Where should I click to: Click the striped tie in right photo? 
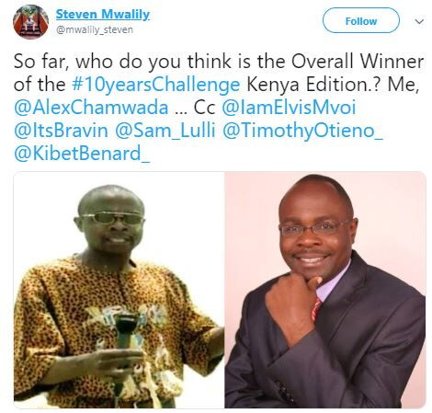click(x=316, y=309)
